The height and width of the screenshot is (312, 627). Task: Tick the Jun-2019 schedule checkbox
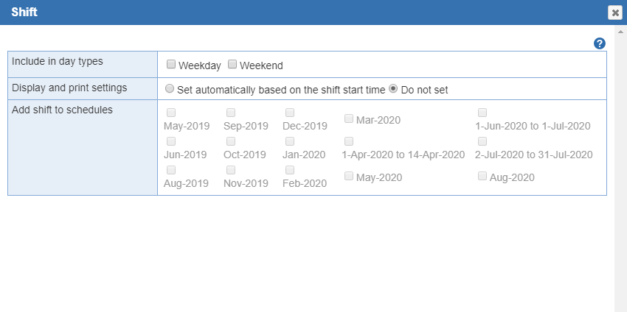click(x=171, y=141)
